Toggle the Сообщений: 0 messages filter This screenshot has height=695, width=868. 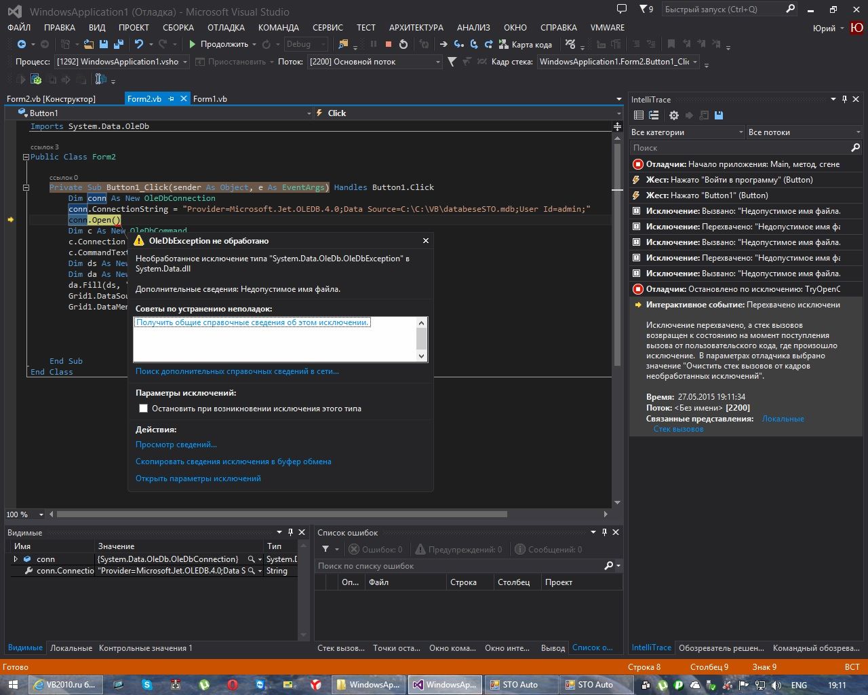point(549,549)
